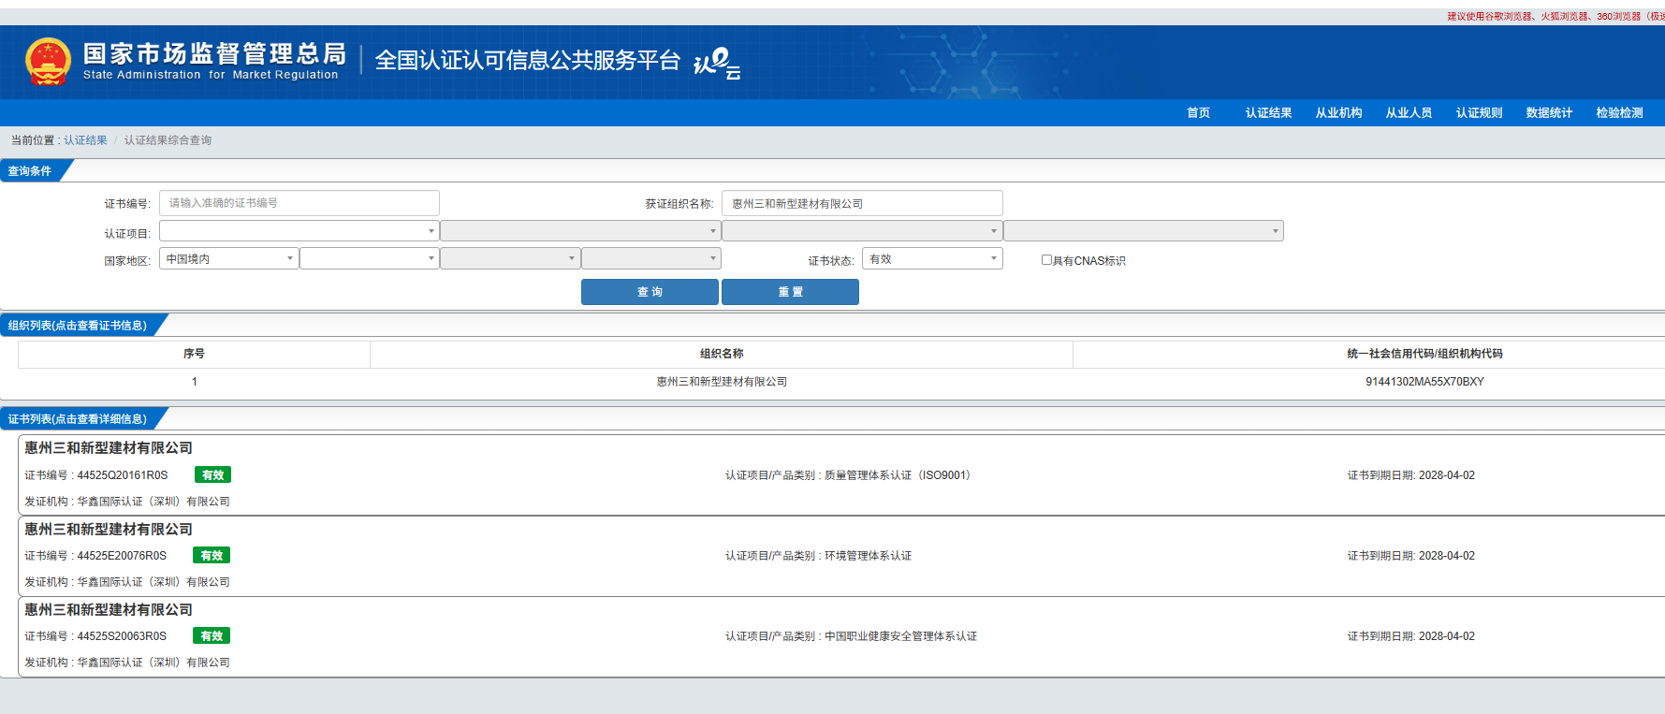Go to 首页 in the navigation bar
This screenshot has width=1665, height=714.
pyautogui.click(x=1198, y=113)
